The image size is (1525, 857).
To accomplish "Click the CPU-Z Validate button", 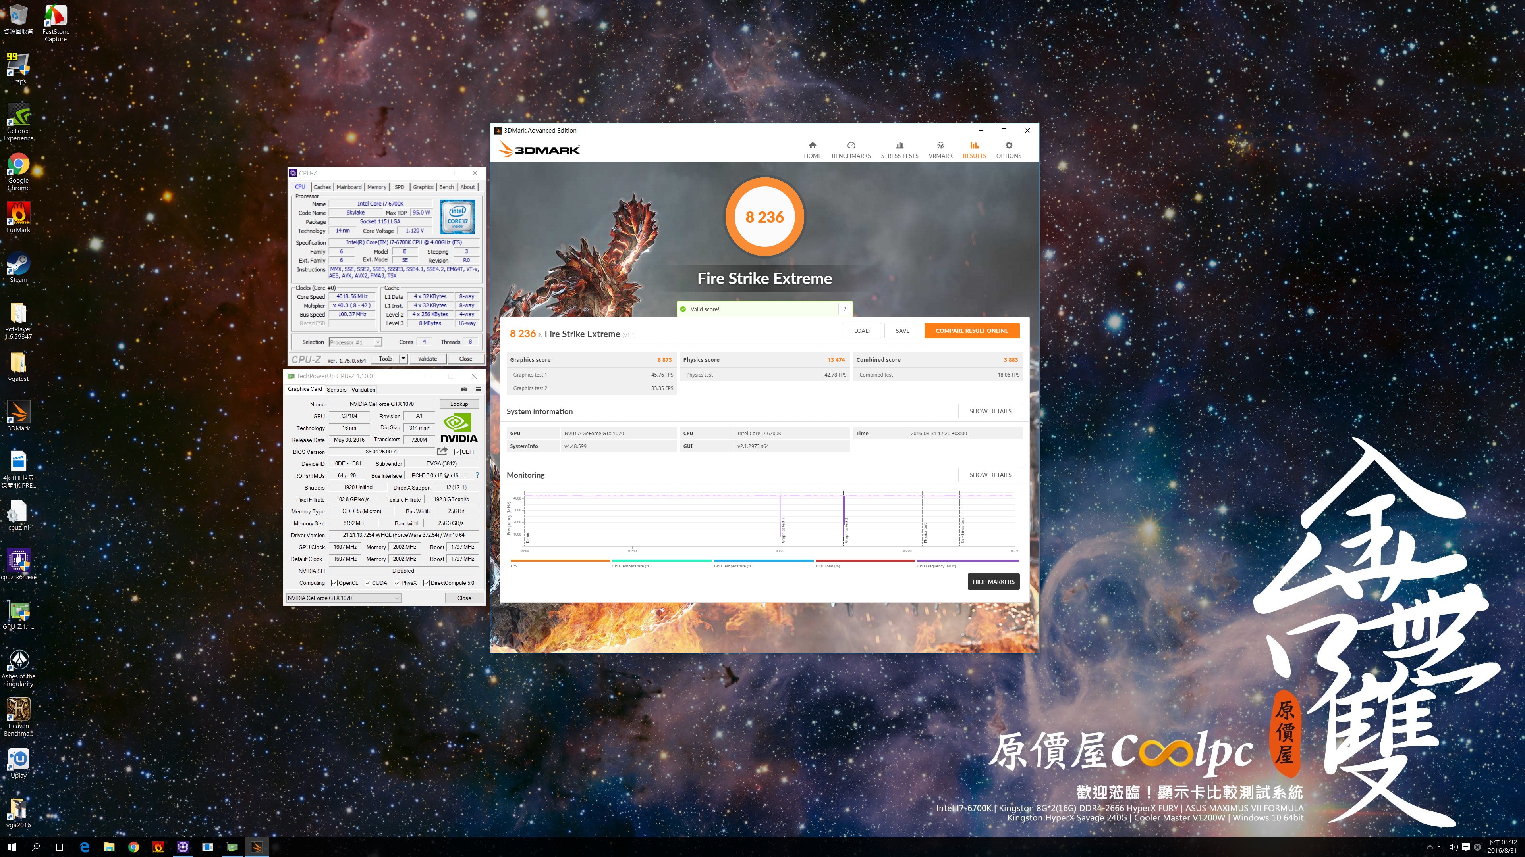I will pos(427,358).
